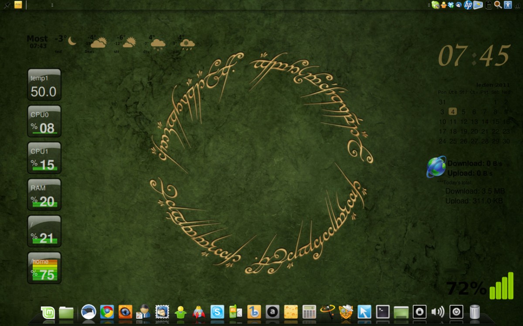Click the RAM usage monitor

[x=44, y=194]
